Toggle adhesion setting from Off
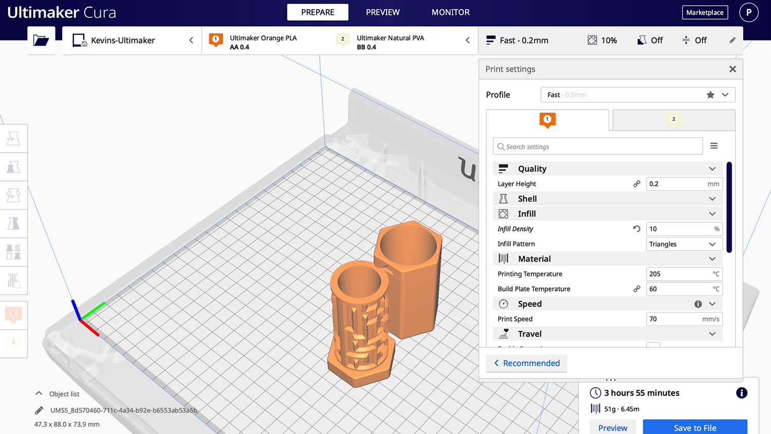This screenshot has width=771, height=434. pos(694,40)
